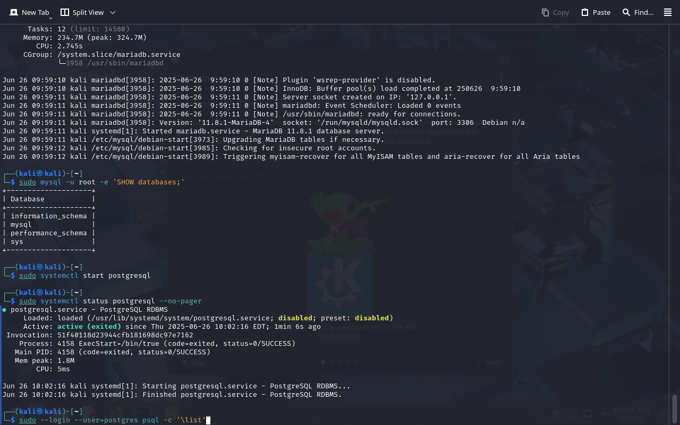
Task: Click the terminal vertical scrollbar handle
Action: (x=675, y=408)
